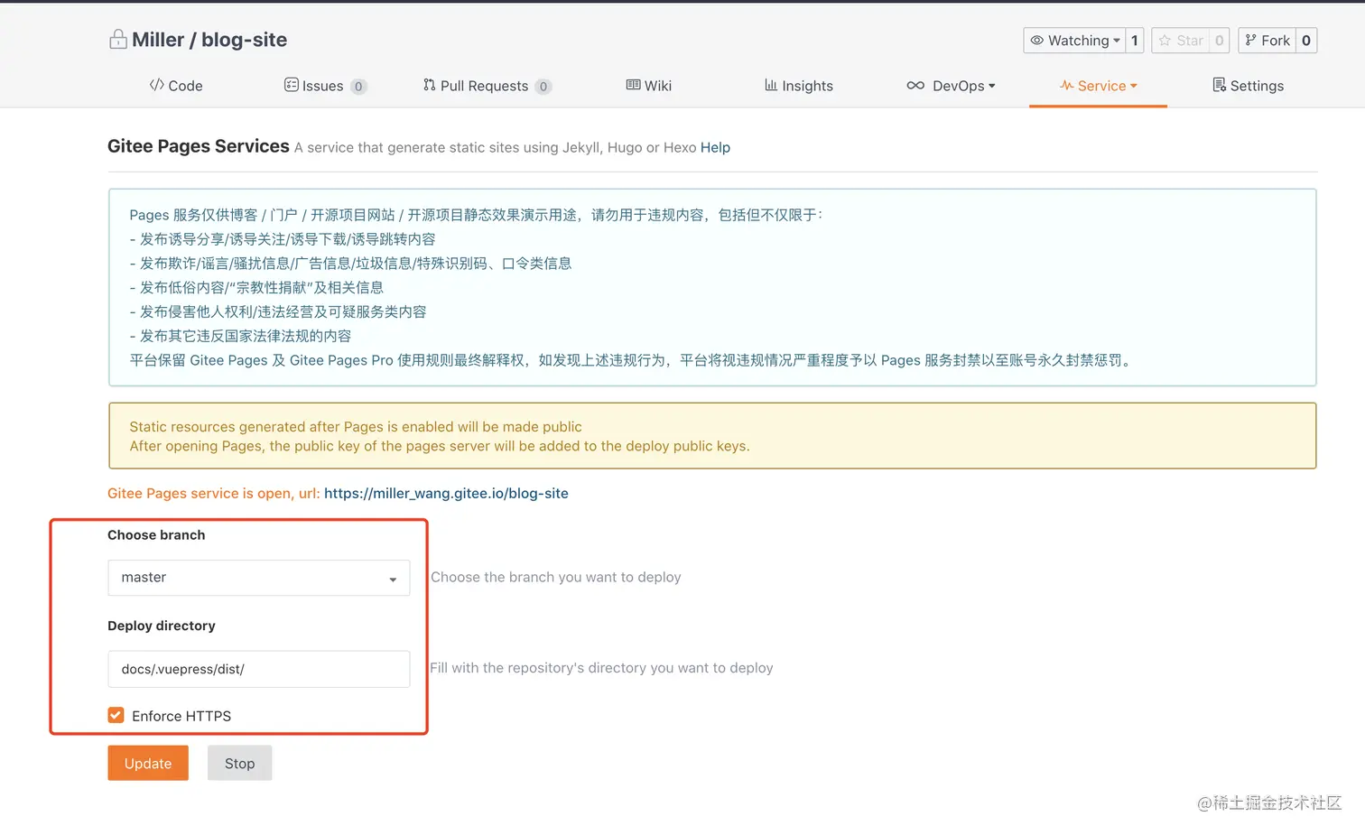Viewport: 1365px width, 835px height.
Task: Click the DevOps infinity icon
Action: tap(915, 86)
